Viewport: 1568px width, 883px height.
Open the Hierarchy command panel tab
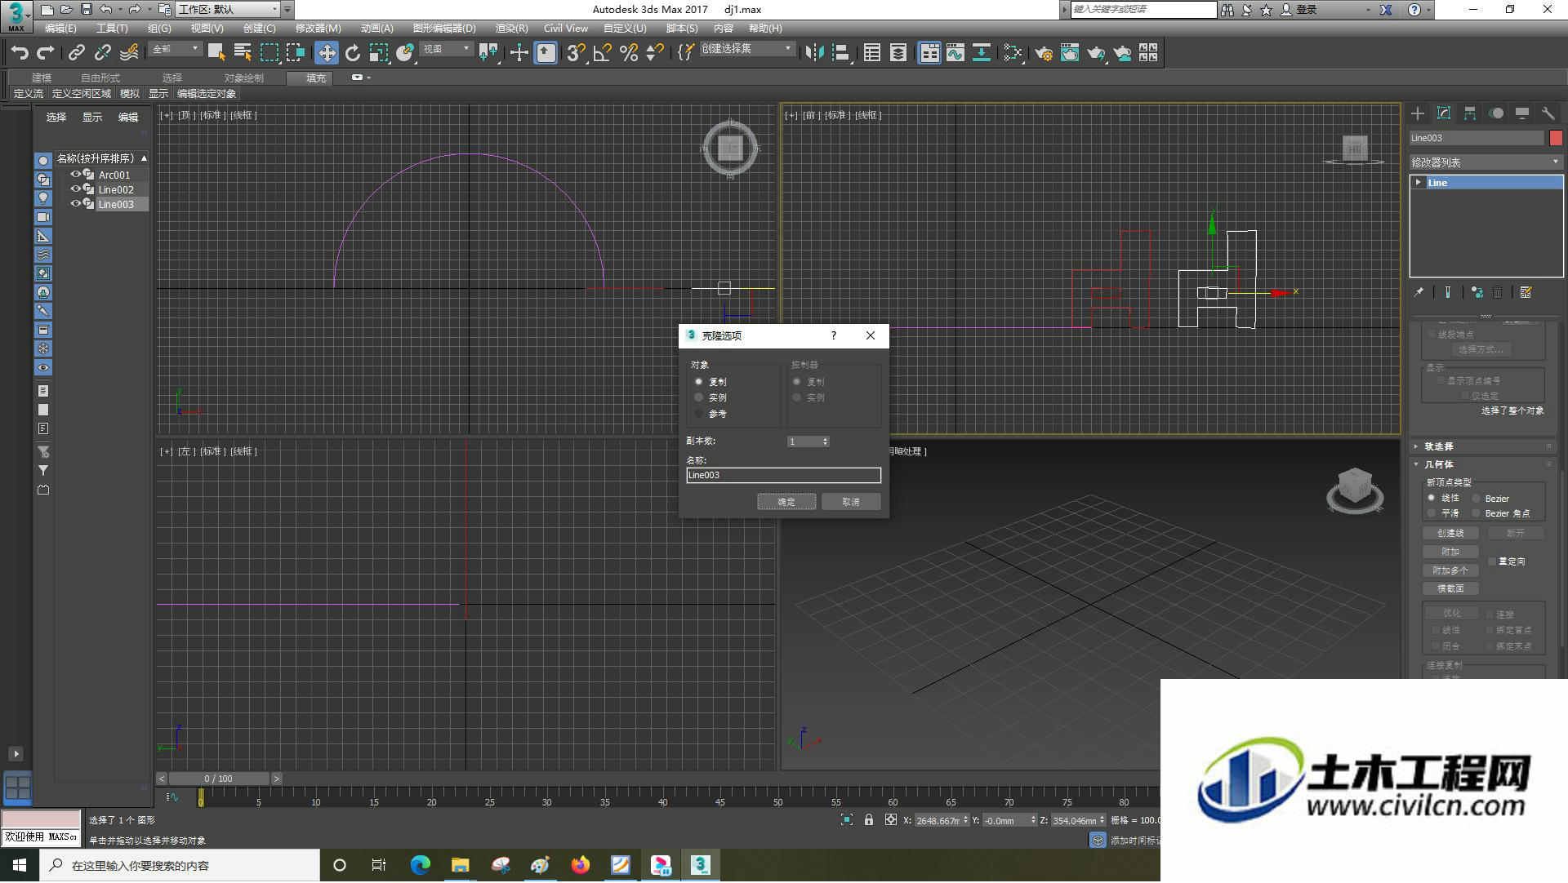[x=1470, y=113]
